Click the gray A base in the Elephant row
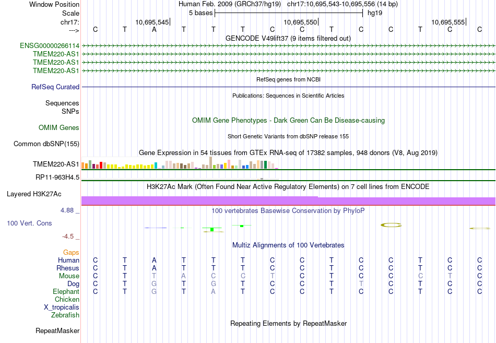This screenshot has width=496, height=343. click(x=213, y=291)
